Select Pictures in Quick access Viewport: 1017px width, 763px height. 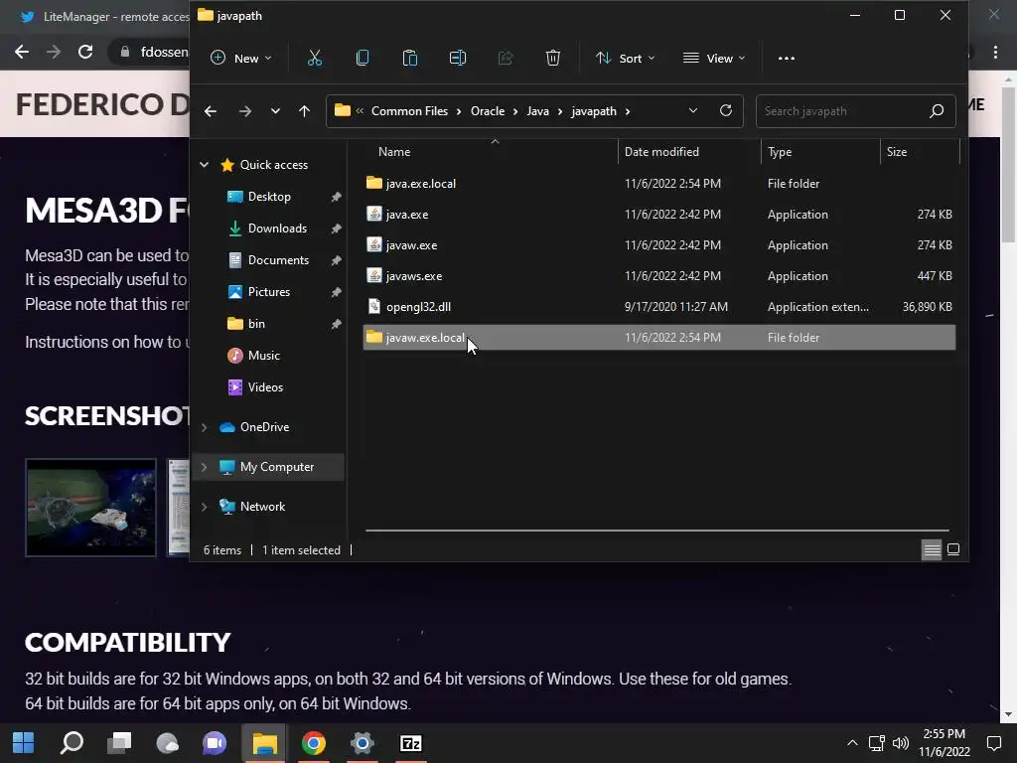(x=268, y=292)
